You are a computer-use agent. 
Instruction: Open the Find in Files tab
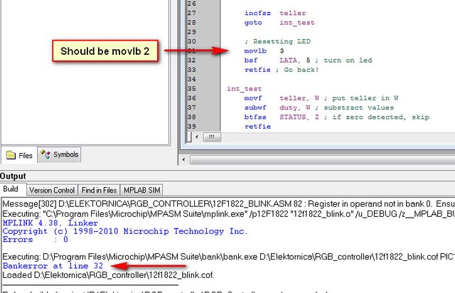point(99,190)
